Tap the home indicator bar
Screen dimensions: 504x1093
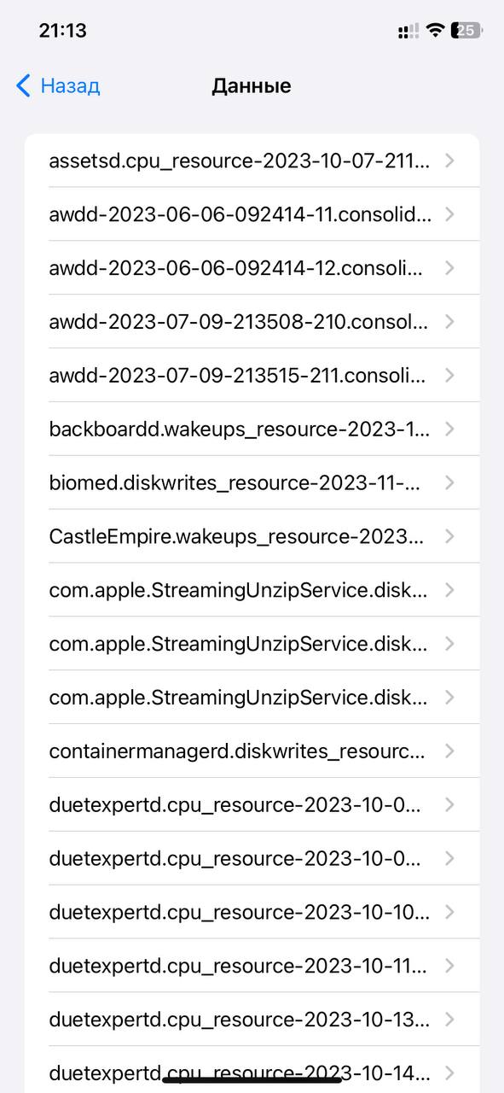click(x=252, y=1079)
